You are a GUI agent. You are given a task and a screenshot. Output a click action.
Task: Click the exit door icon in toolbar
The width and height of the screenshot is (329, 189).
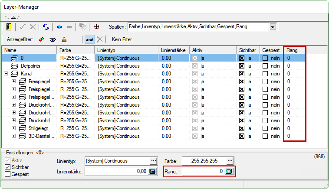tap(9, 27)
